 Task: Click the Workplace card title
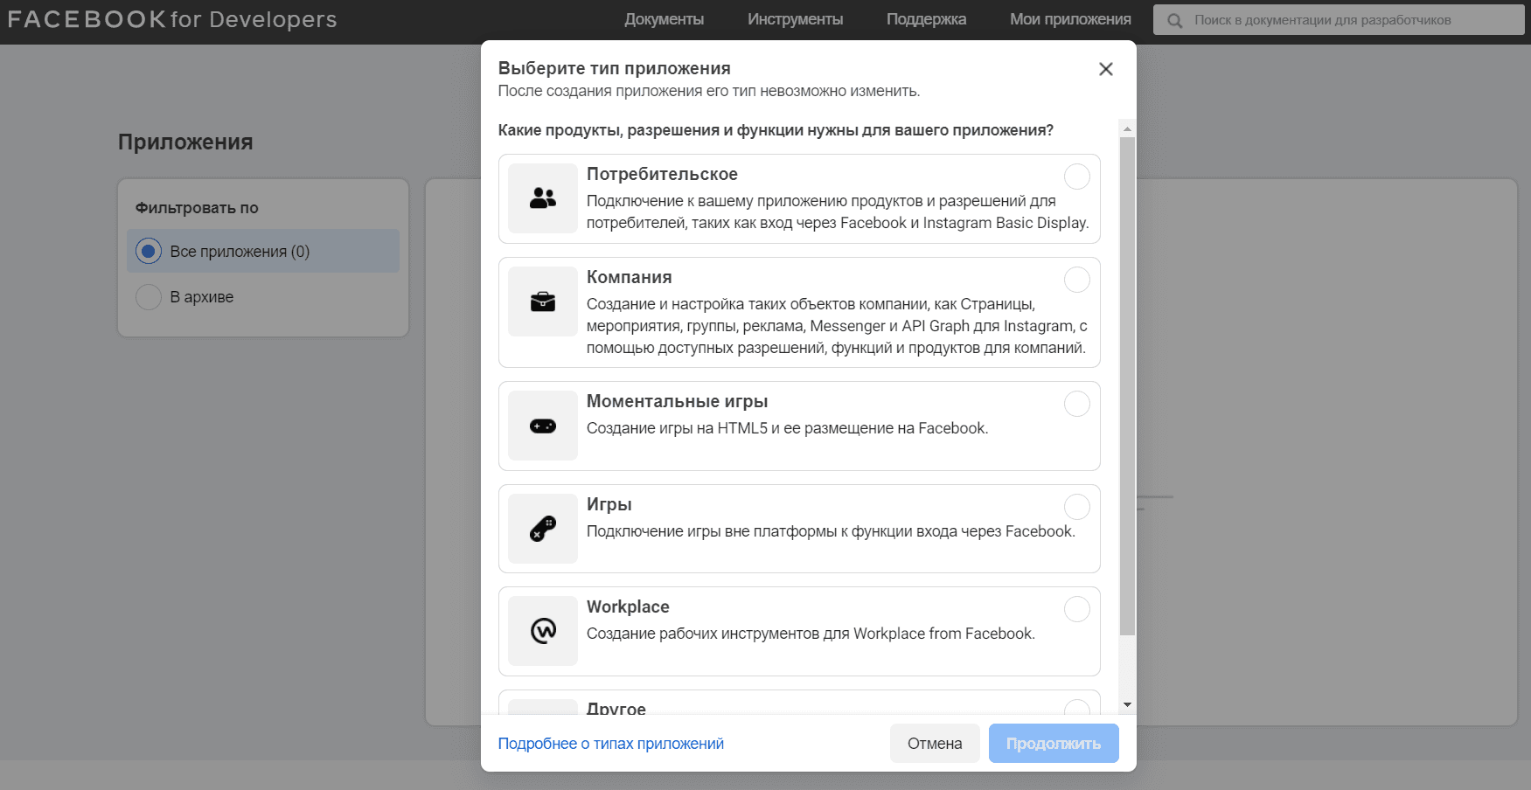point(628,606)
